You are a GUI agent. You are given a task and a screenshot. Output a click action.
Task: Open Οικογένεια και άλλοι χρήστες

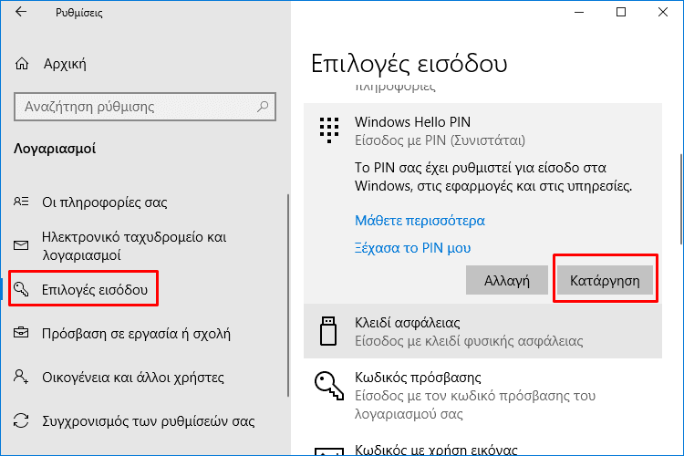click(133, 377)
